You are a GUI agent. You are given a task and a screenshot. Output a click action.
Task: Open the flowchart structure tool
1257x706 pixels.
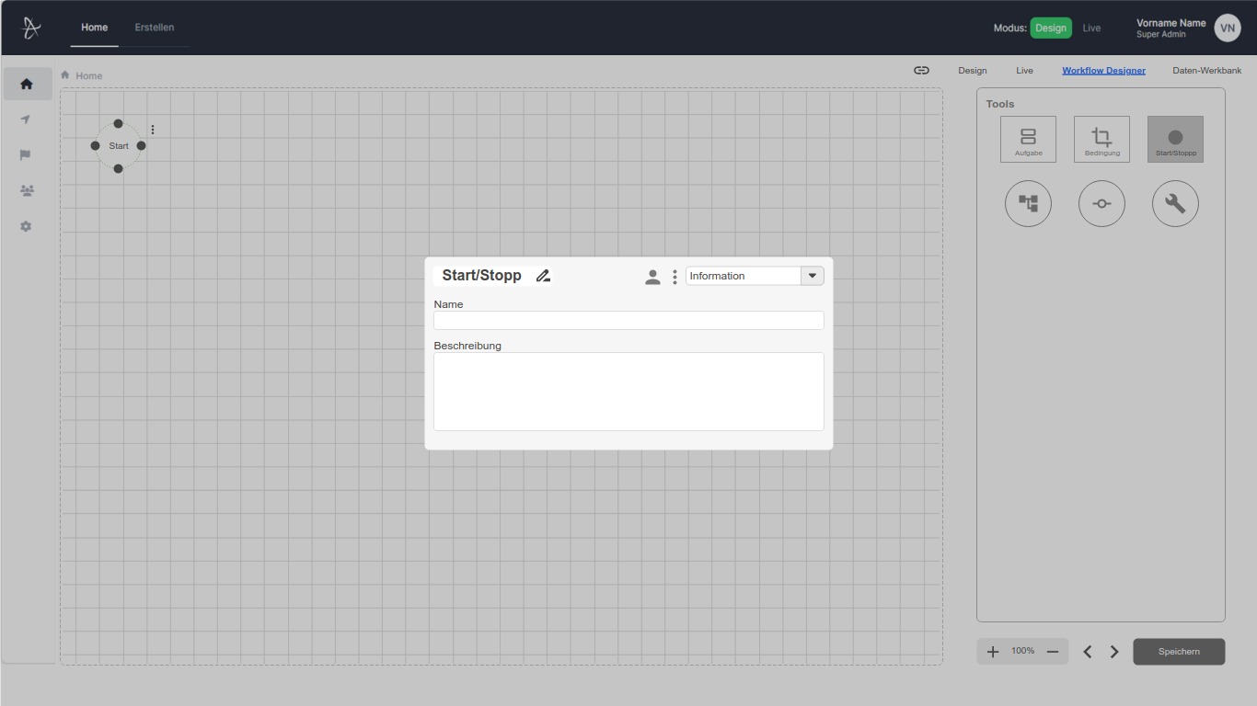tap(1028, 203)
